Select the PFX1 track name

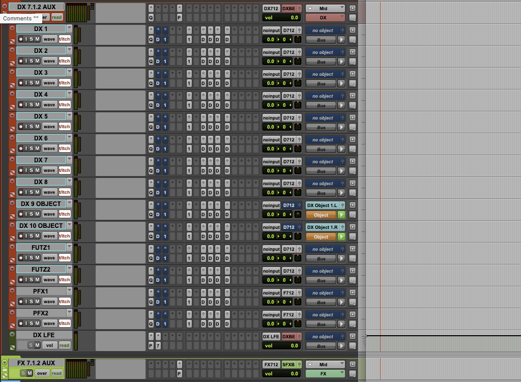pyautogui.click(x=41, y=291)
